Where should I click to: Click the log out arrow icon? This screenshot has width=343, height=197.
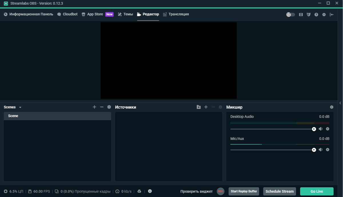332,15
